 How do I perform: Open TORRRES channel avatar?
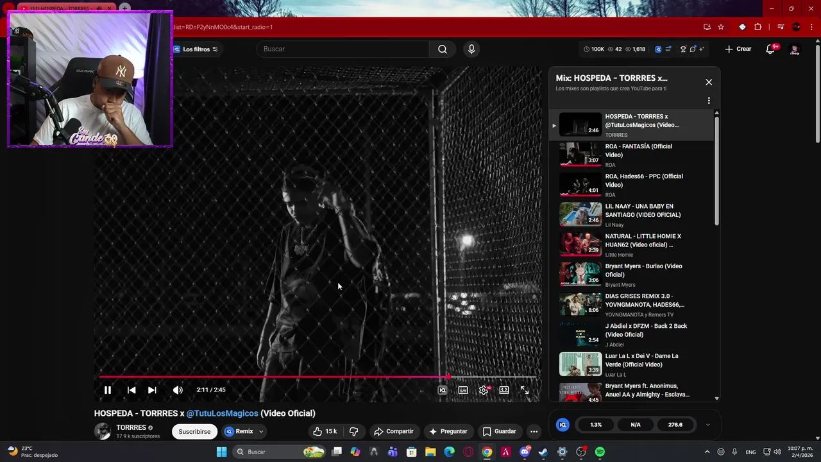103,431
